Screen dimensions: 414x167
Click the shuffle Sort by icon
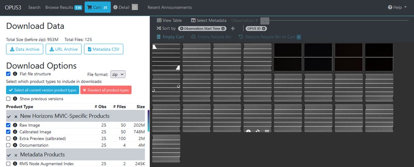click(159, 28)
